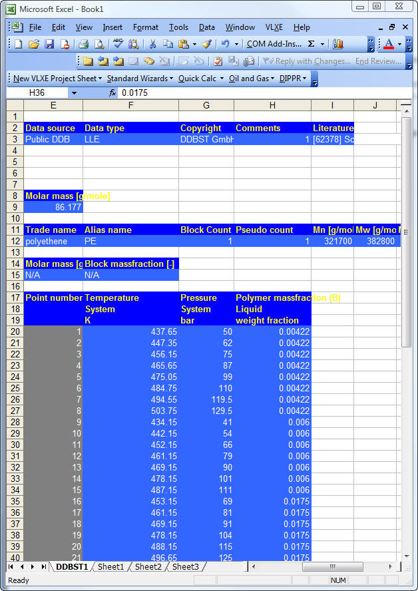Click the AutoSum sigma icon

(x=311, y=45)
